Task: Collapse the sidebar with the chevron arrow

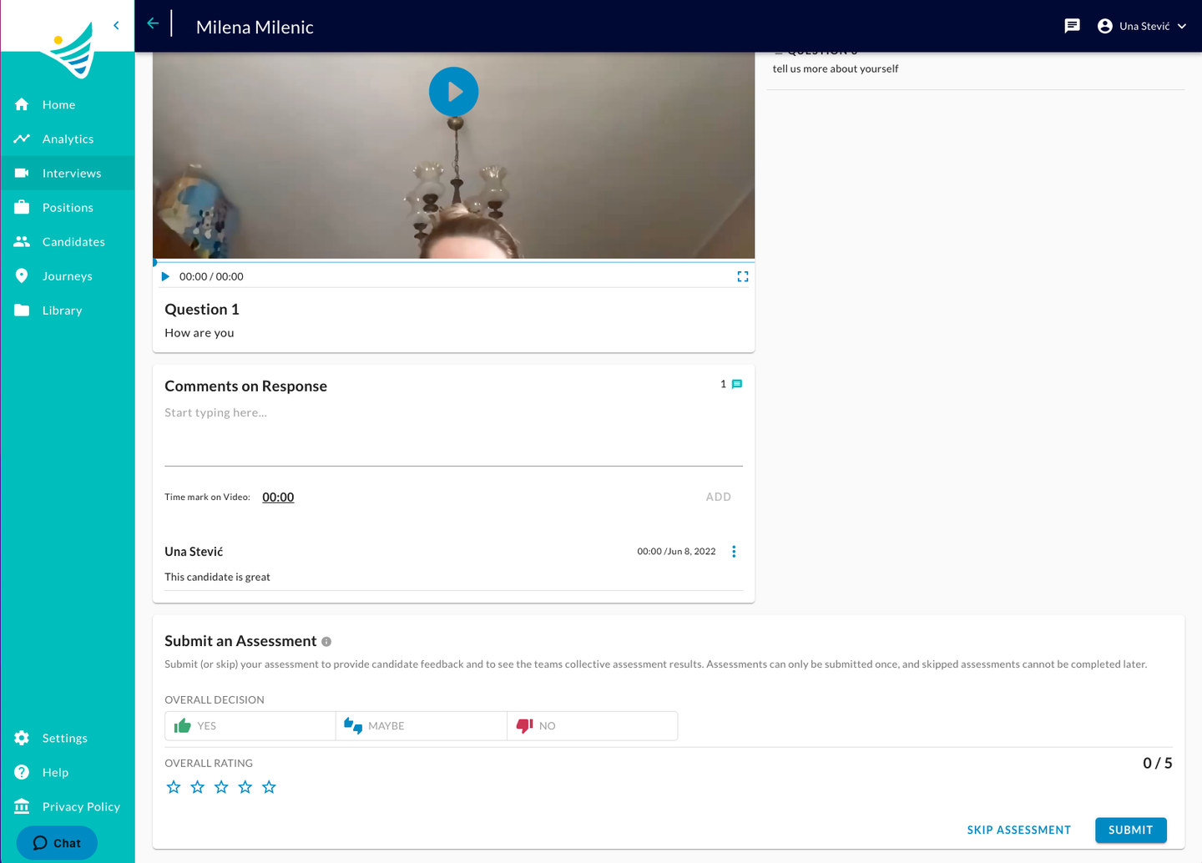Action: tap(116, 26)
